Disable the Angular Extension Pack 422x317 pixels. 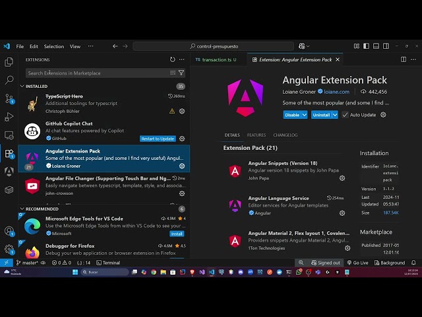[x=292, y=115]
